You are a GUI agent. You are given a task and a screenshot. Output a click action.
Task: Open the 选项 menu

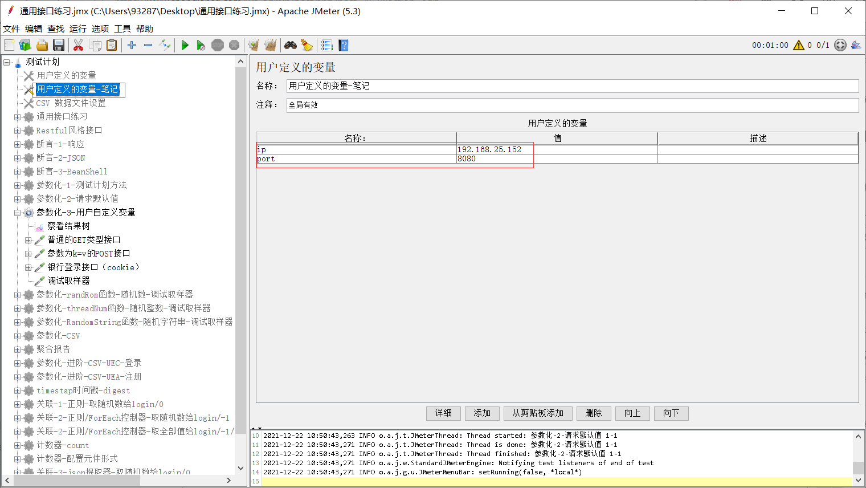click(100, 29)
